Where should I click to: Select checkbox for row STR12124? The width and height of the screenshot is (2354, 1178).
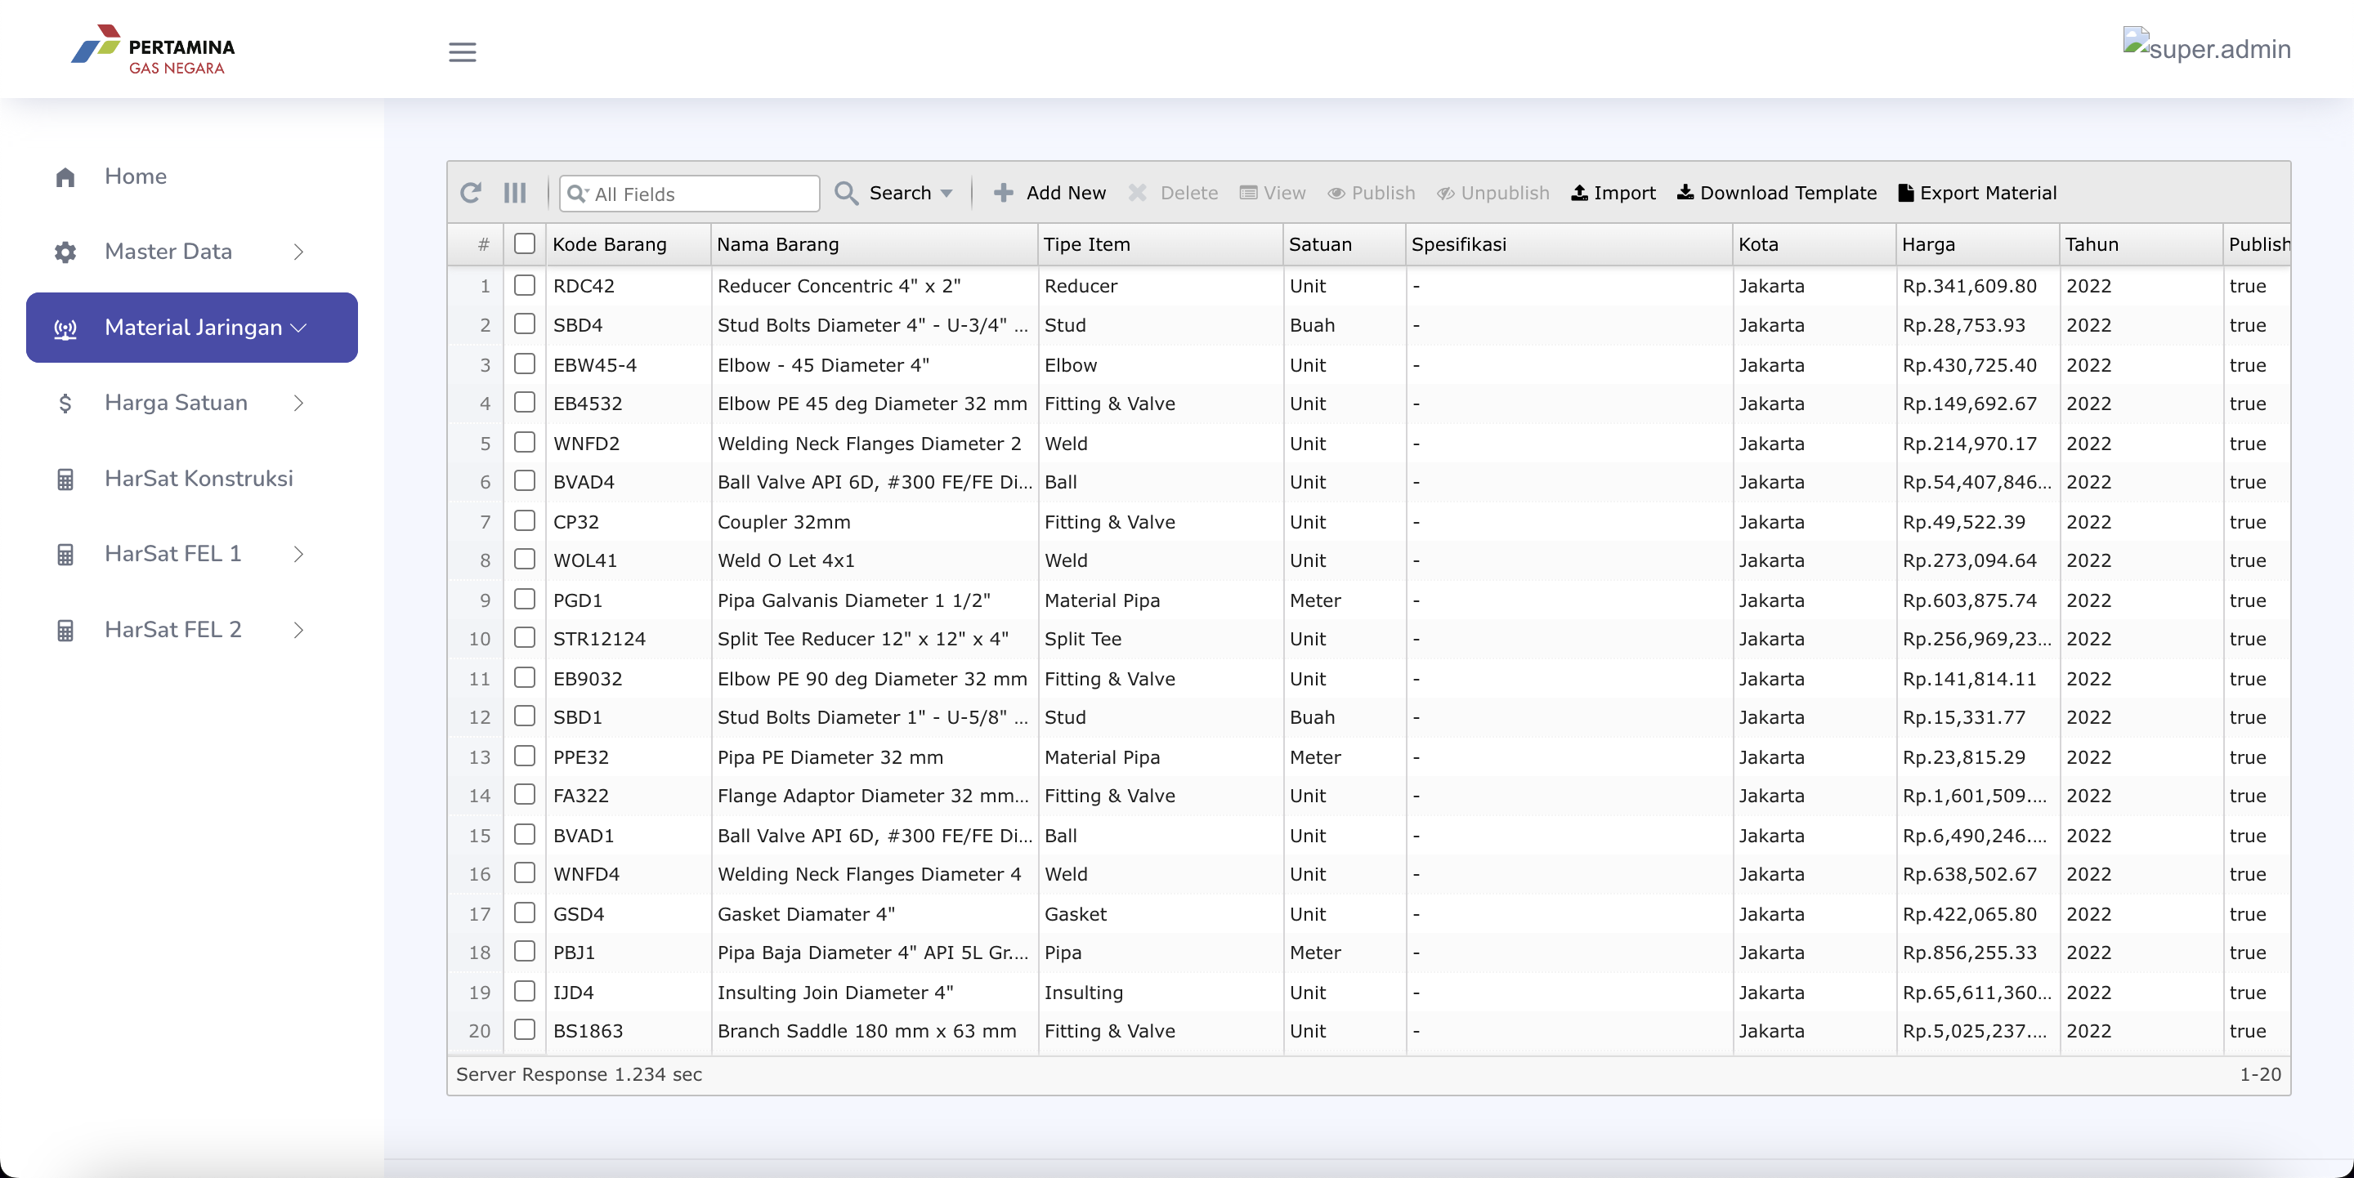(x=525, y=637)
